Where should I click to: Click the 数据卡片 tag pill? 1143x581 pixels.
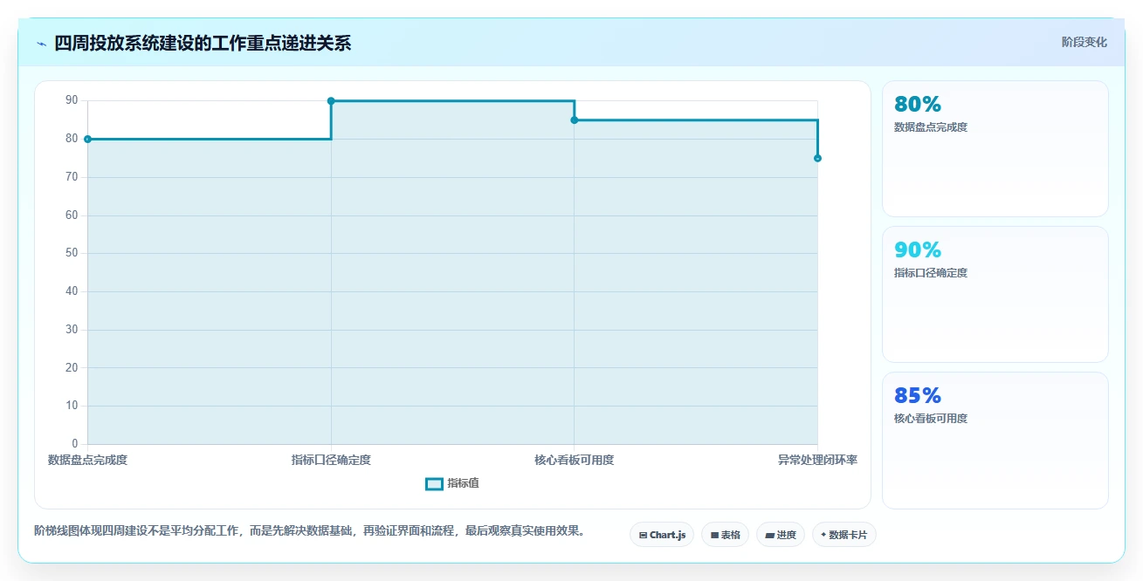pyautogui.click(x=843, y=535)
